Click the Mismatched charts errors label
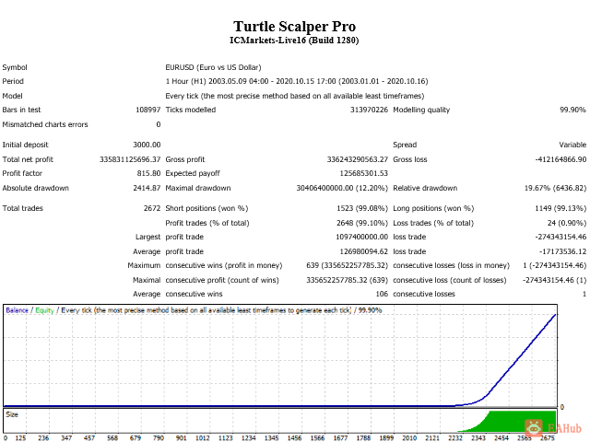 [x=45, y=124]
